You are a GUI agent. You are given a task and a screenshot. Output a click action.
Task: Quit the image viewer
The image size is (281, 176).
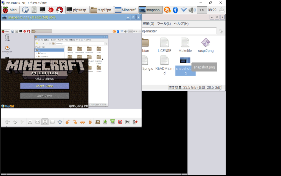coord(135,122)
